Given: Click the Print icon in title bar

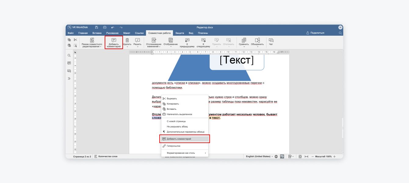Looking at the screenshot, I should pyautogui.click(x=105, y=27).
